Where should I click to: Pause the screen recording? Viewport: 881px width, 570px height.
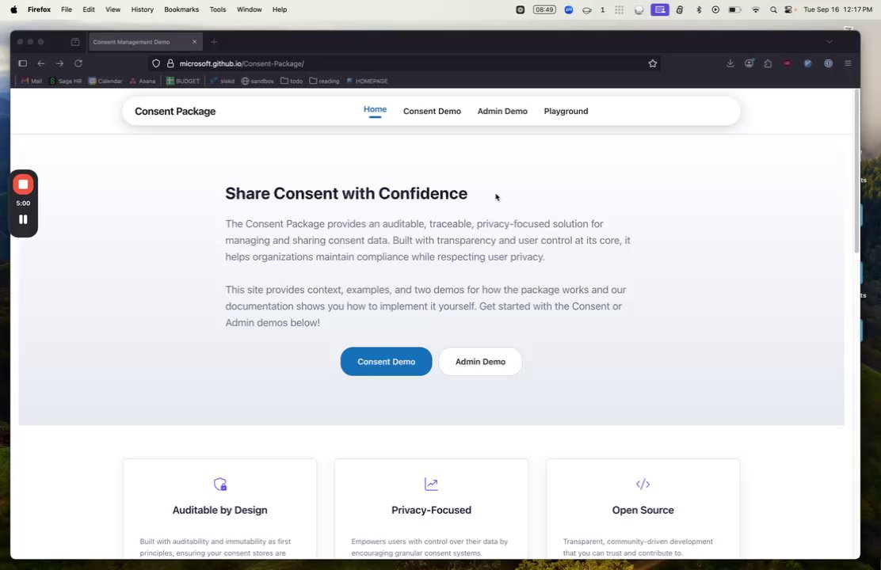23,219
